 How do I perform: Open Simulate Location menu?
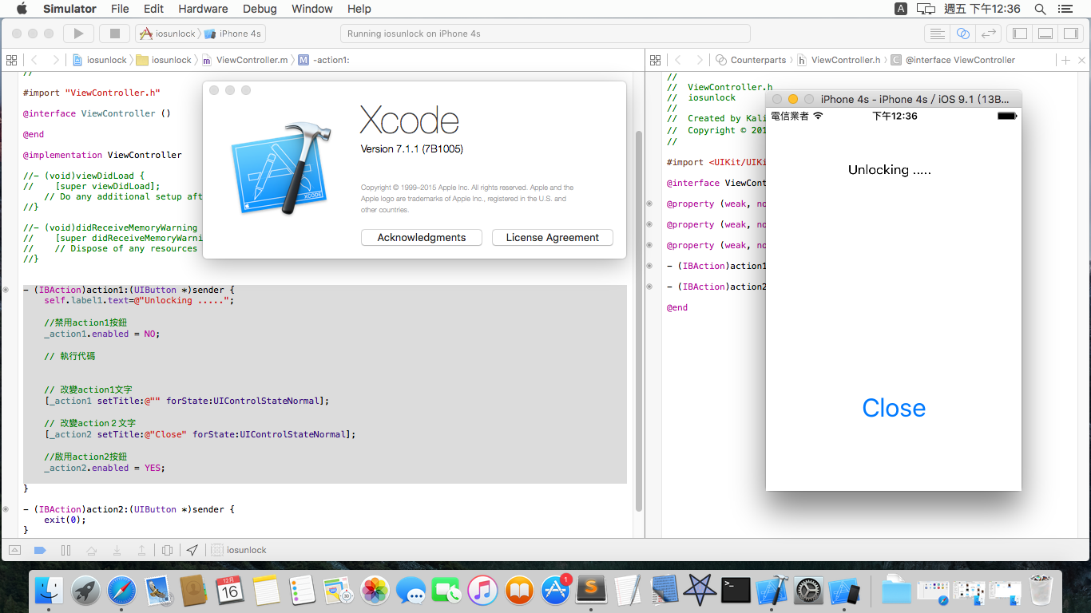pos(192,550)
